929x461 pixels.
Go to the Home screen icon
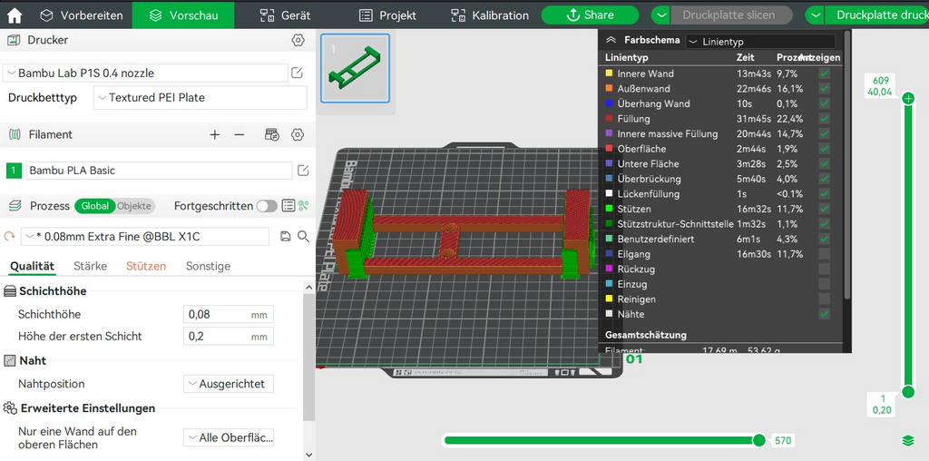(15, 15)
